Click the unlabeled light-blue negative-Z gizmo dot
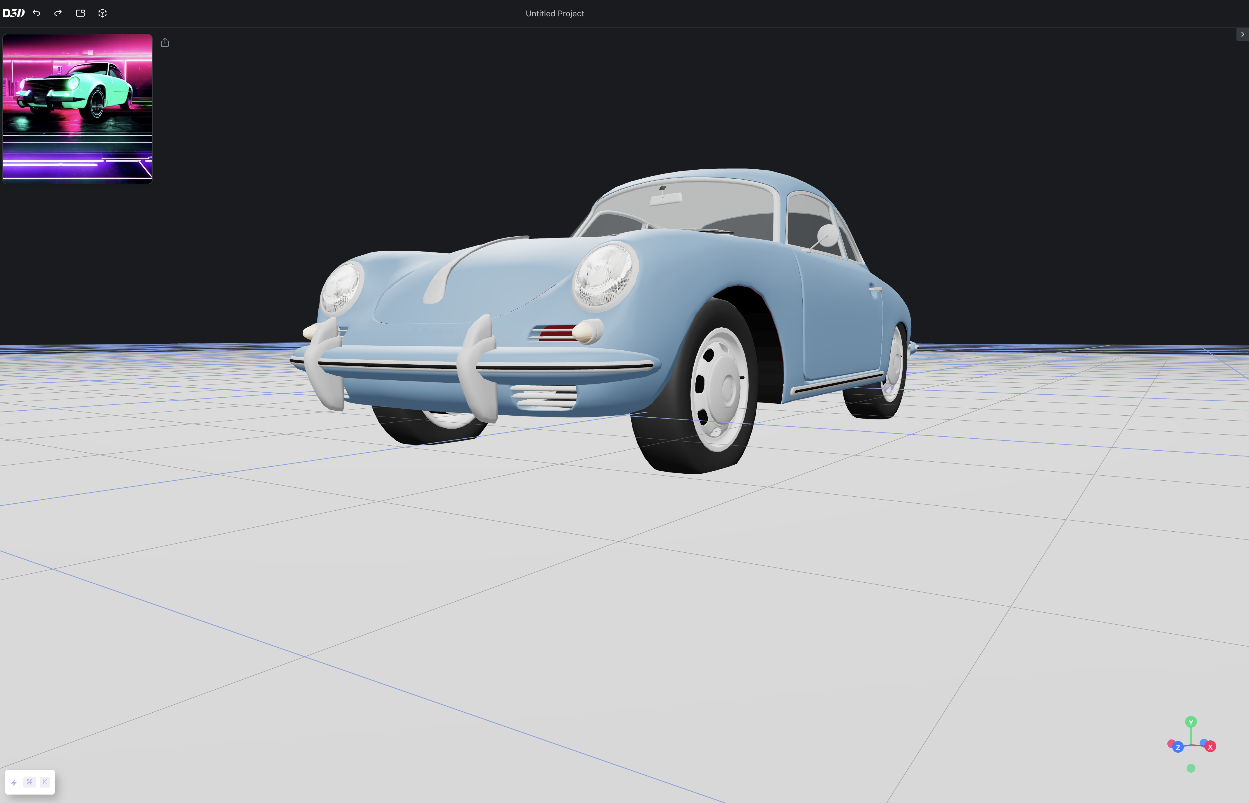 (x=1203, y=742)
